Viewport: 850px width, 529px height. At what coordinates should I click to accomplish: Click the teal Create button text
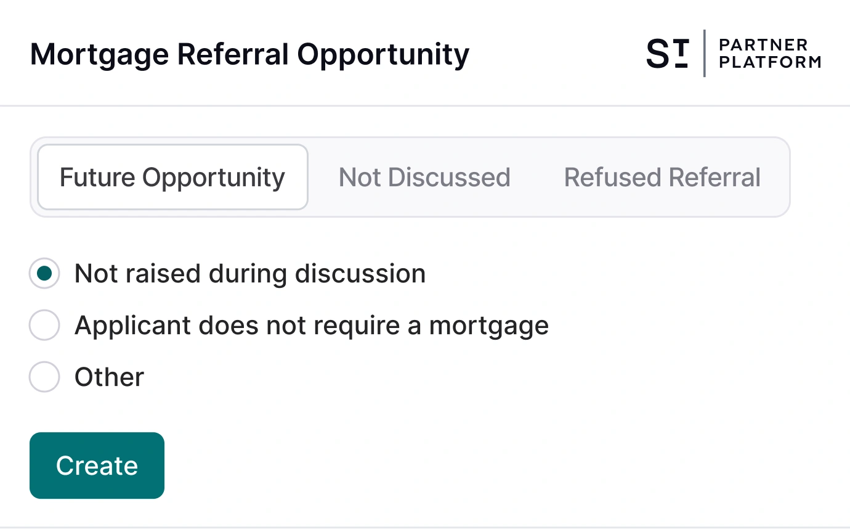click(x=96, y=465)
